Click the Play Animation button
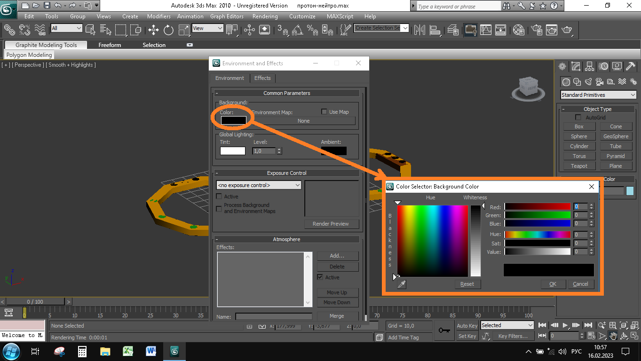The width and height of the screenshot is (641, 361). [x=566, y=325]
